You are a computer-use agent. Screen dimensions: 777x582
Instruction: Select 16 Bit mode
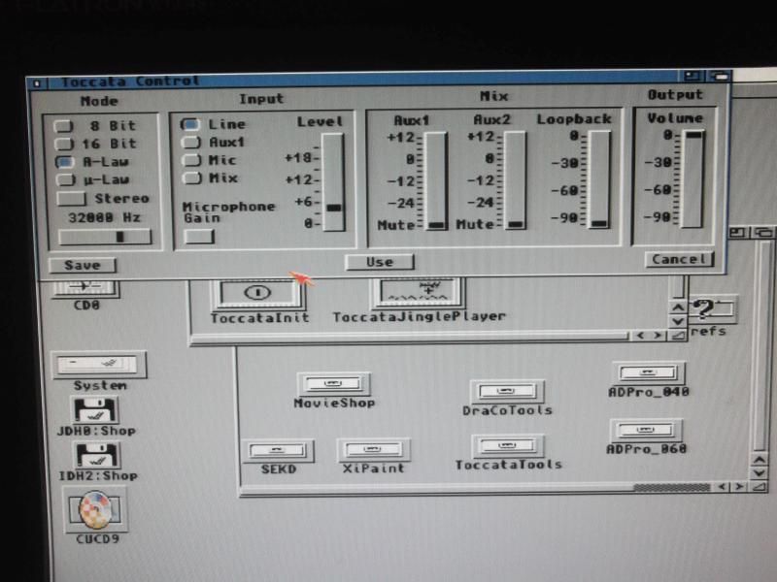[64, 144]
